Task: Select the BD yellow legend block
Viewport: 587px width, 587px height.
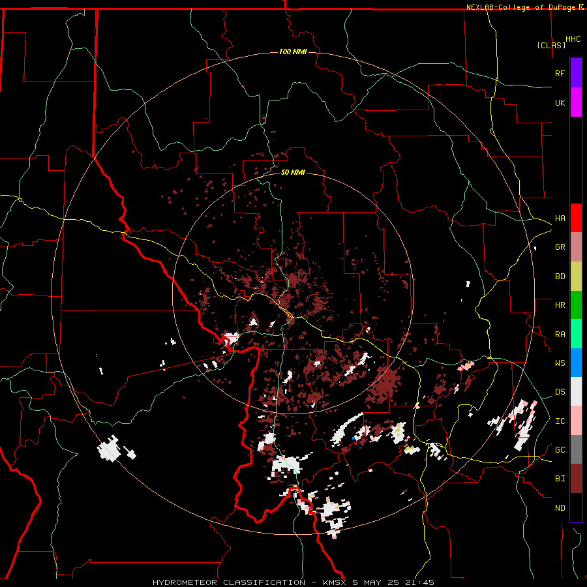Action: pyautogui.click(x=576, y=277)
